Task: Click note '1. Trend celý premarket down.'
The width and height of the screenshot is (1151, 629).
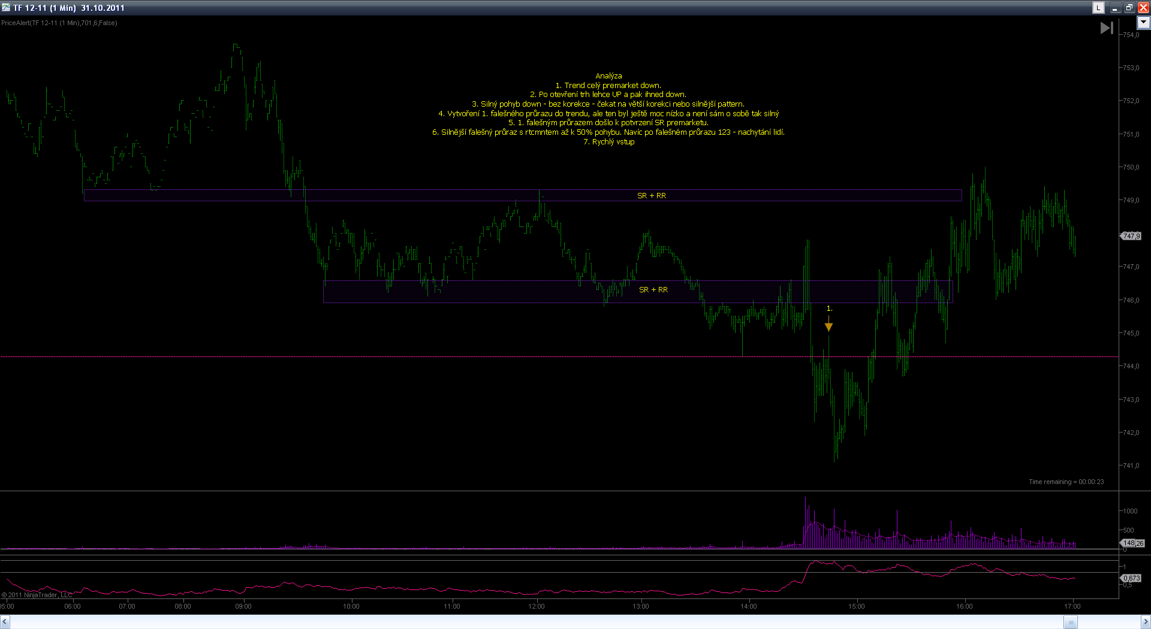Action: tap(608, 86)
